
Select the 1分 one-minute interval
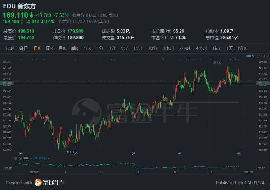pyautogui.click(x=100, y=48)
